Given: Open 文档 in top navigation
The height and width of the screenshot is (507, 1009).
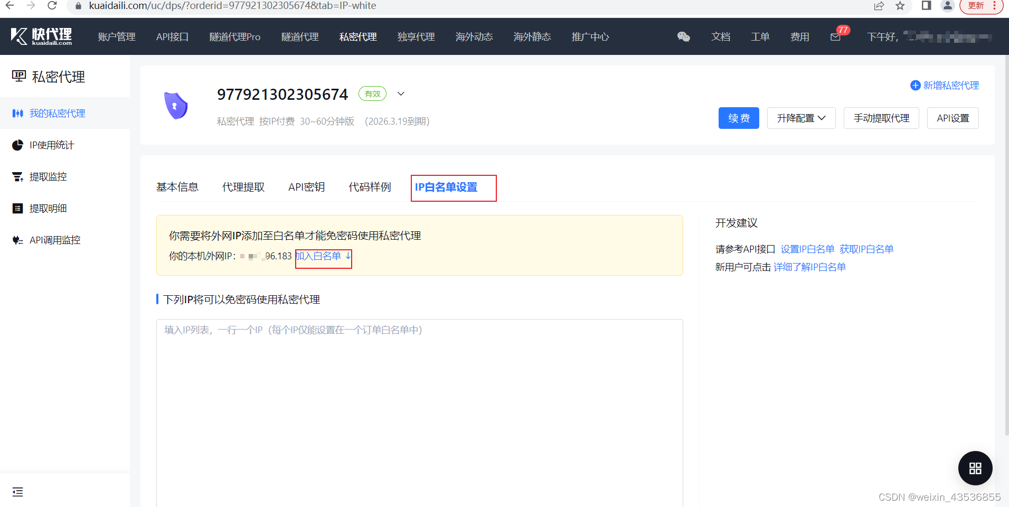Looking at the screenshot, I should pyautogui.click(x=721, y=36).
